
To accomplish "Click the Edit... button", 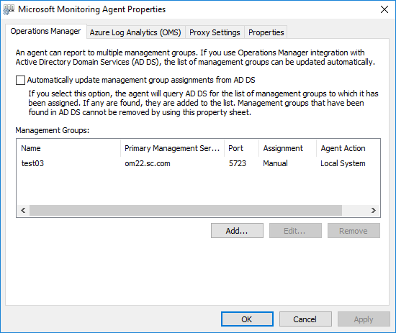I will [x=295, y=231].
